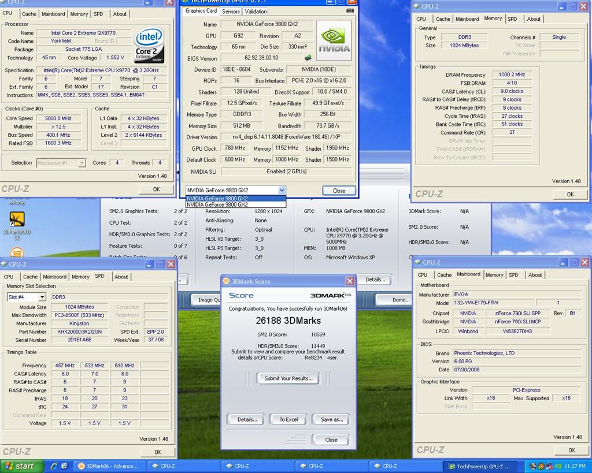Click the Close button in GPU-Z
The image size is (592, 473).
click(339, 191)
